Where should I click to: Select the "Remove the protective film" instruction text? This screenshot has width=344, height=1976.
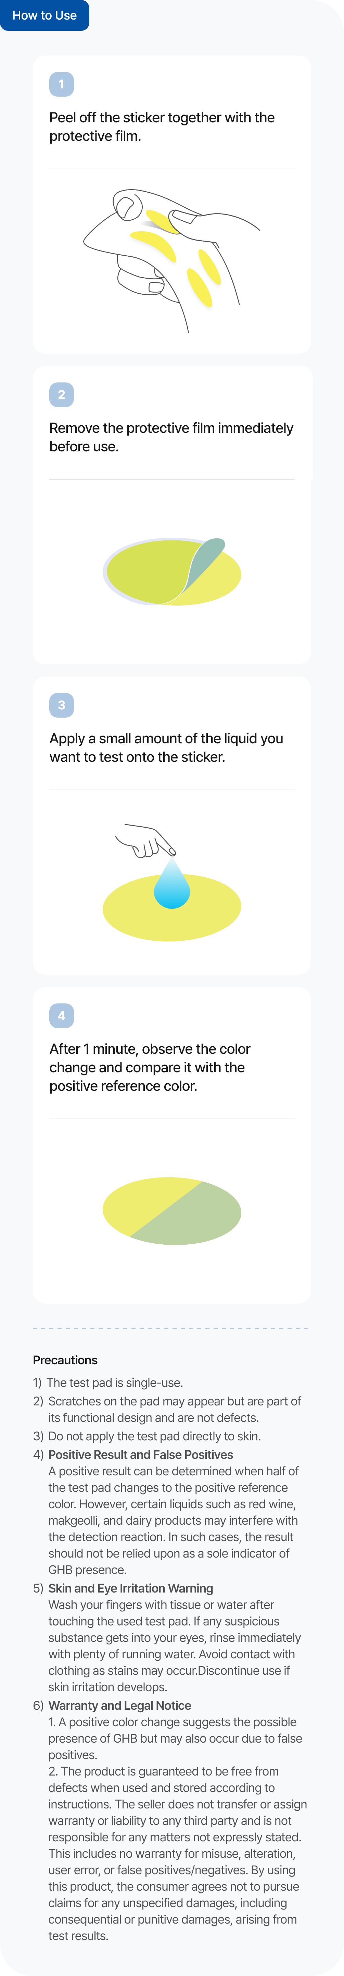point(171,437)
